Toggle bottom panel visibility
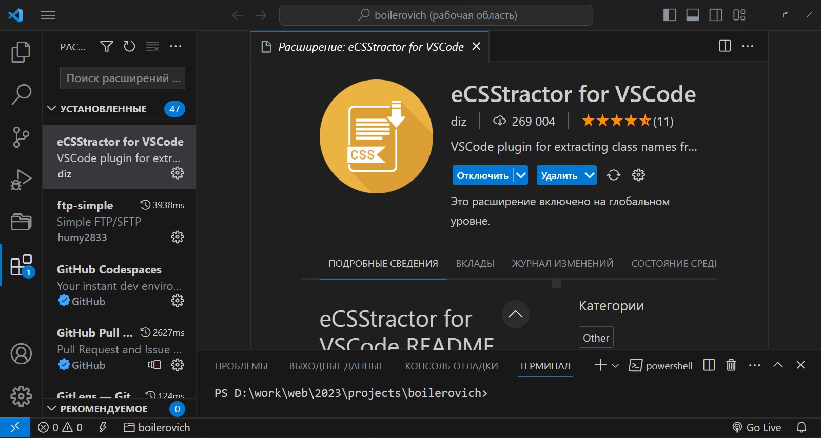 (693, 15)
